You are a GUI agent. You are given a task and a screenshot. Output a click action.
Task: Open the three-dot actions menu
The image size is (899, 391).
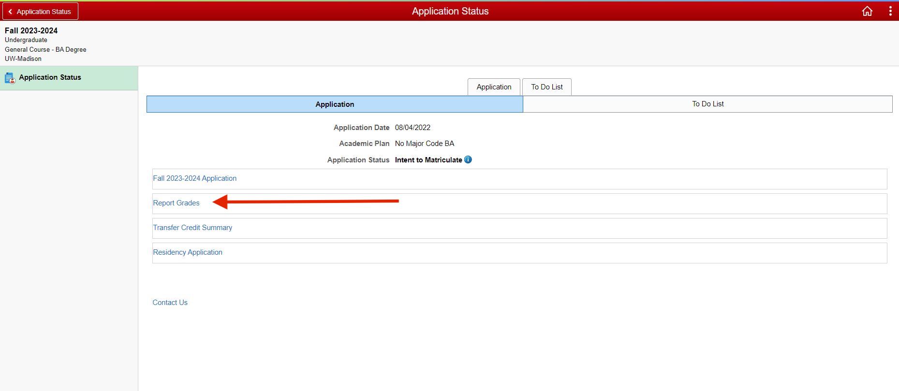coord(890,11)
